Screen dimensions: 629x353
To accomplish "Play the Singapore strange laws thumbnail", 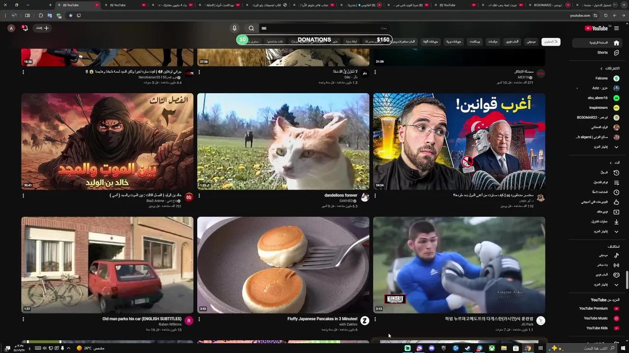I will 459,141.
